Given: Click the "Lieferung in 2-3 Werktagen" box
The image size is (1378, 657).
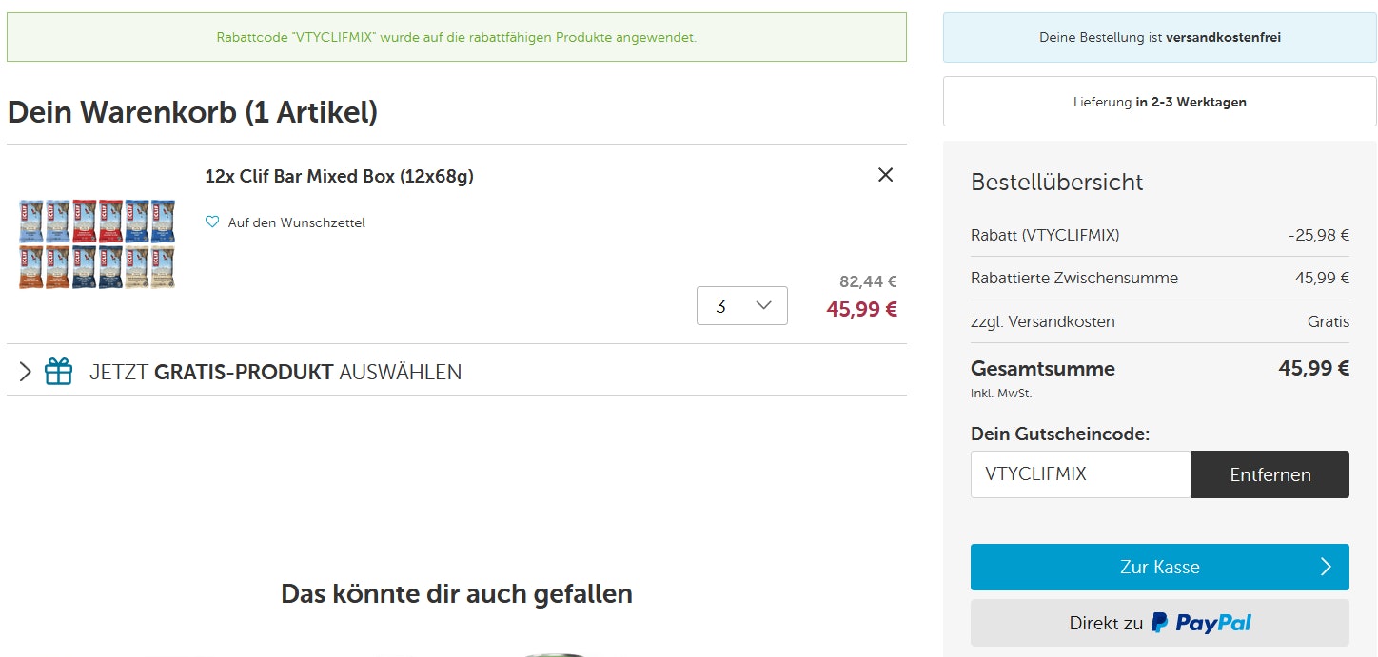Looking at the screenshot, I should click(1159, 102).
